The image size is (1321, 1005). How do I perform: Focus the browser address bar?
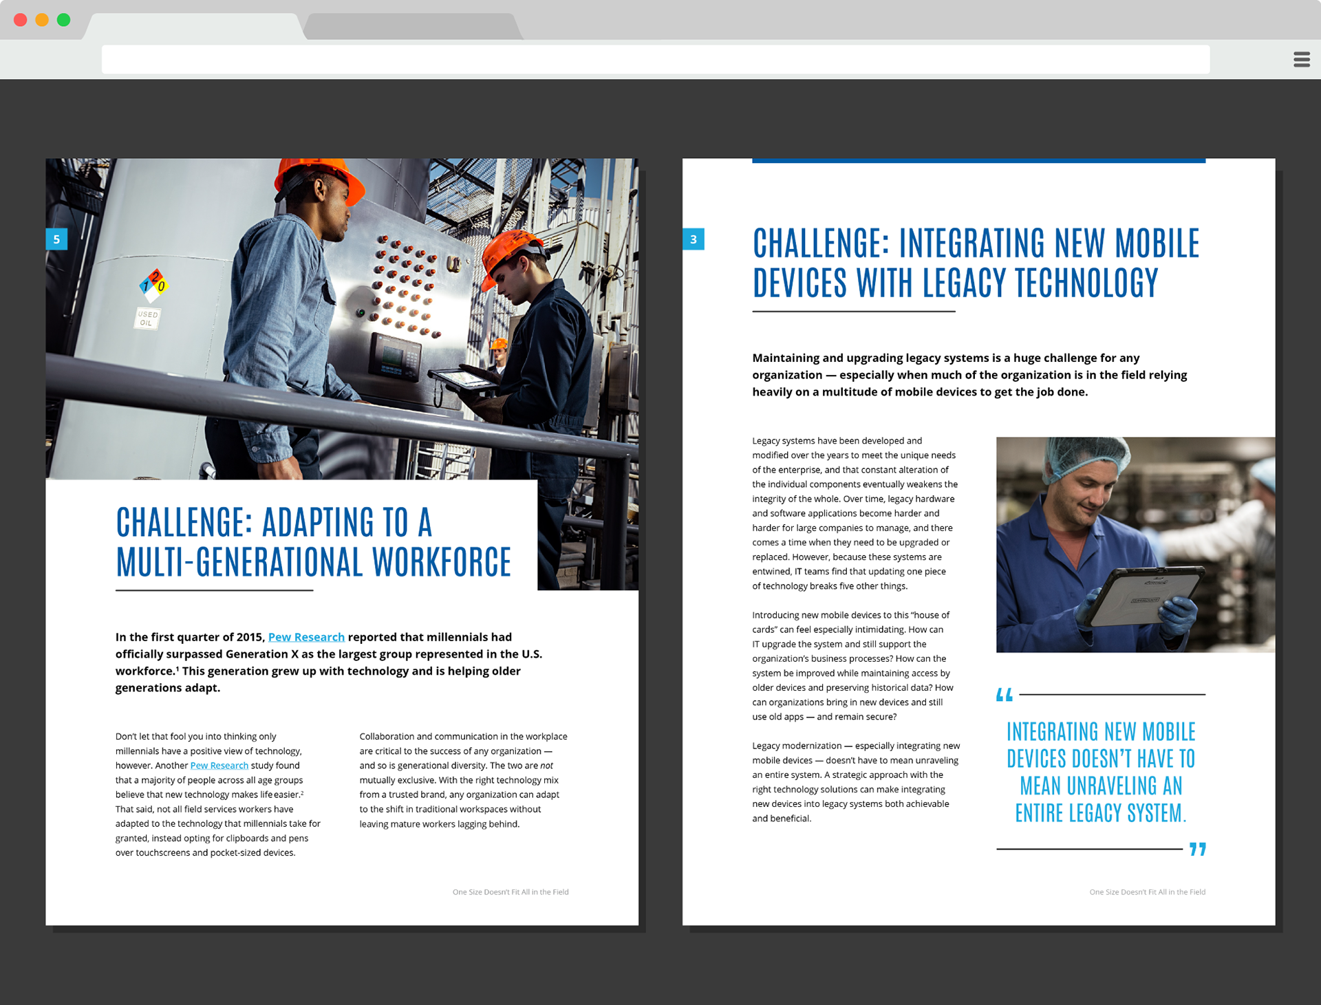click(x=655, y=59)
